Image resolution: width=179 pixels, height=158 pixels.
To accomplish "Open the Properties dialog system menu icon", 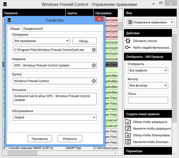I will click(9, 20).
